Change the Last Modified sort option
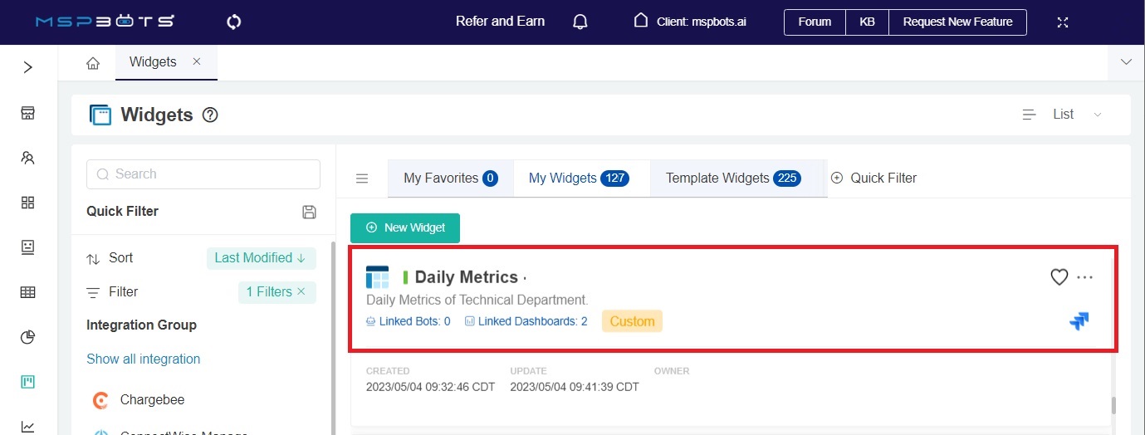 point(260,258)
